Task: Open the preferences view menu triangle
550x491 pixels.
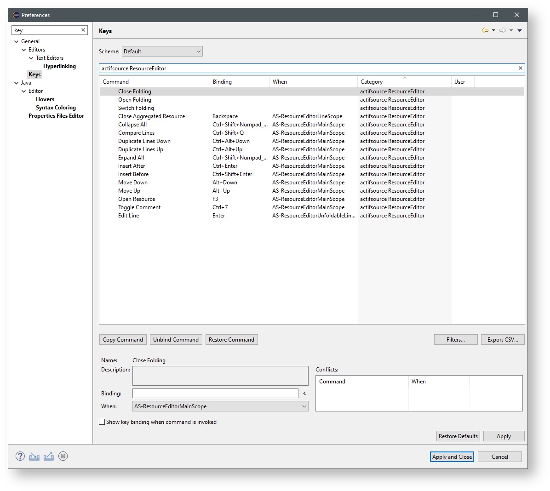Action: point(520,30)
